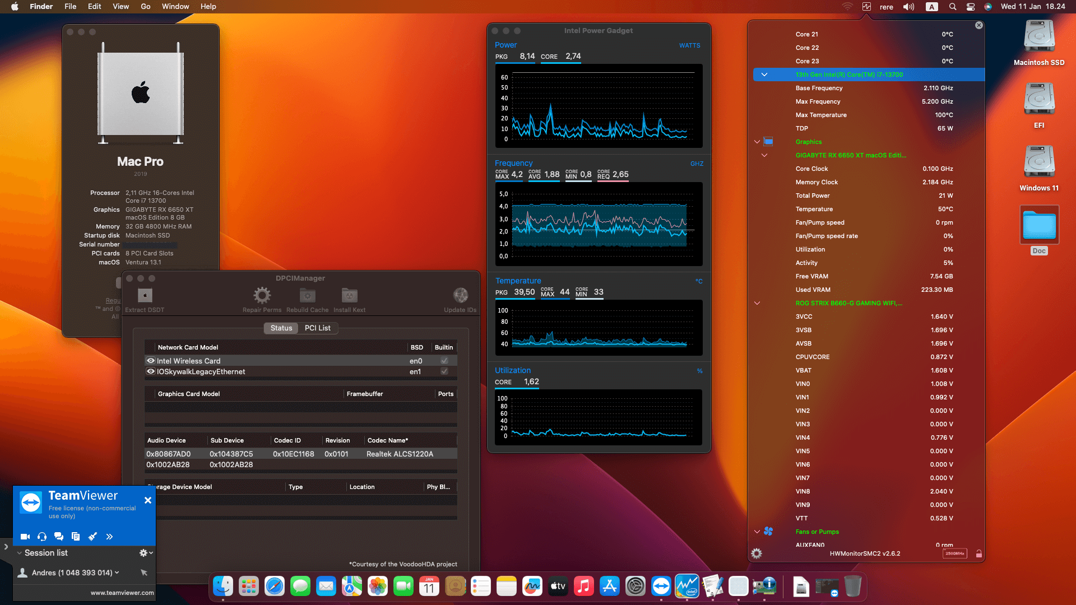
Task: Switch to the PCI List tab
Action: click(x=317, y=328)
